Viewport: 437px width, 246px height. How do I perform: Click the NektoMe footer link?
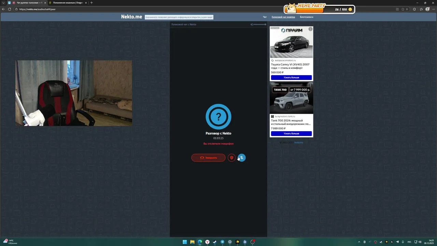pos(298,142)
